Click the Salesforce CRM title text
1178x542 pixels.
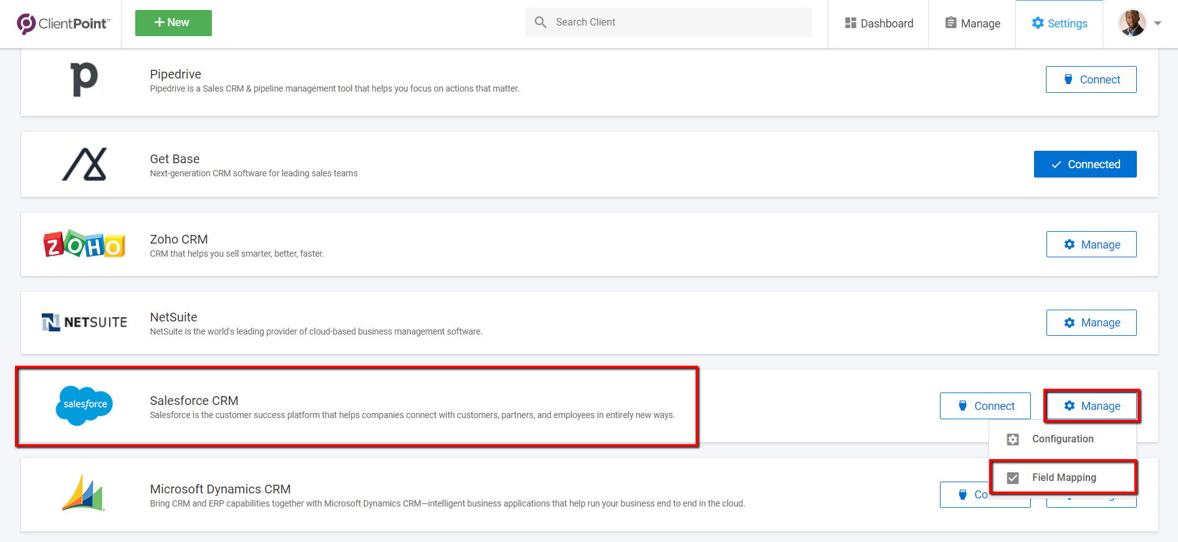pos(194,401)
